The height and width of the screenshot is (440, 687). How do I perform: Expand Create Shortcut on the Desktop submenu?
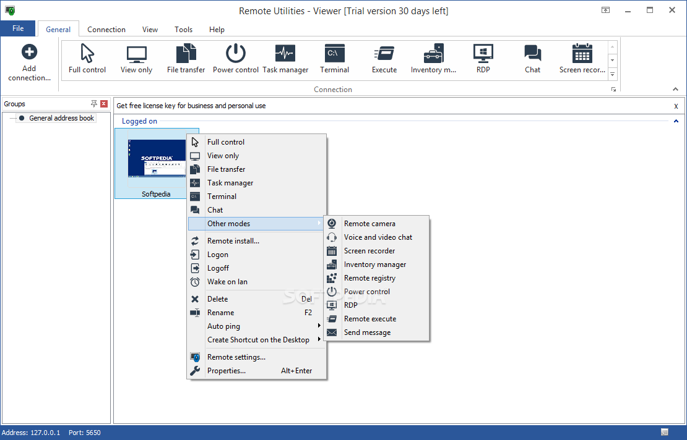[x=257, y=340]
